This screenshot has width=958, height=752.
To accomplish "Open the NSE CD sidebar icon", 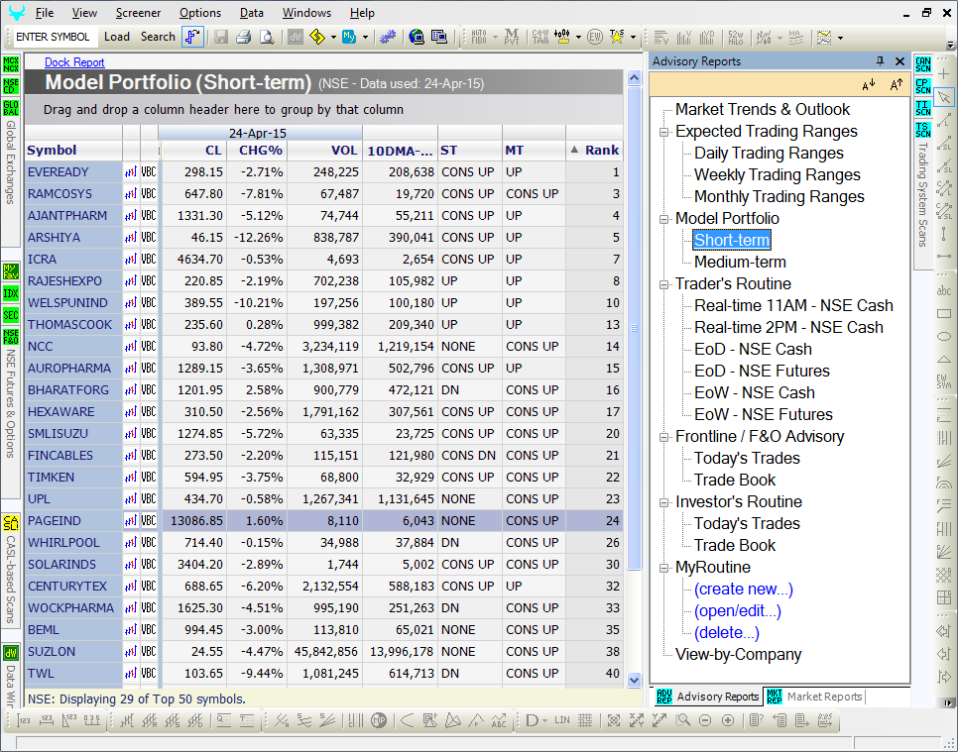I will [11, 86].
